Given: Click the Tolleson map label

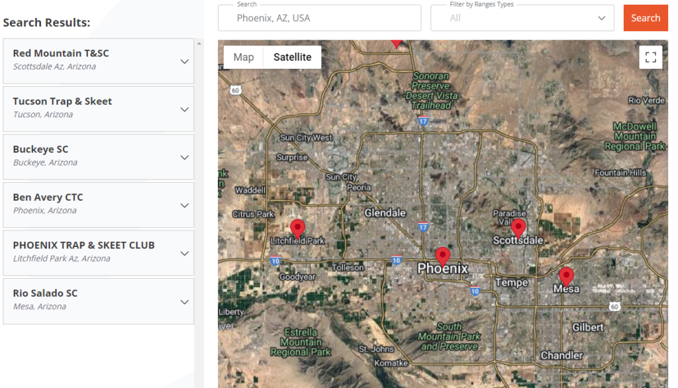Looking at the screenshot, I should coord(348,267).
